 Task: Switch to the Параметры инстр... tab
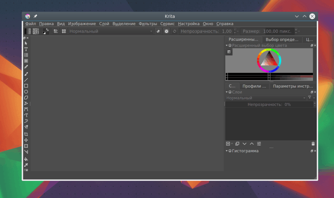pos(293,86)
